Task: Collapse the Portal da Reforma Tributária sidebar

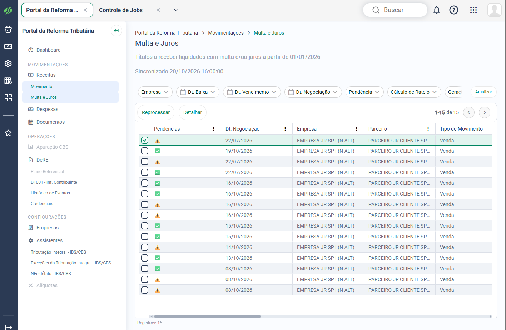Action: (x=116, y=31)
